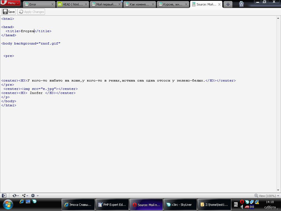Switch to Эпоха Славы taskbar window

pyautogui.click(x=78, y=205)
